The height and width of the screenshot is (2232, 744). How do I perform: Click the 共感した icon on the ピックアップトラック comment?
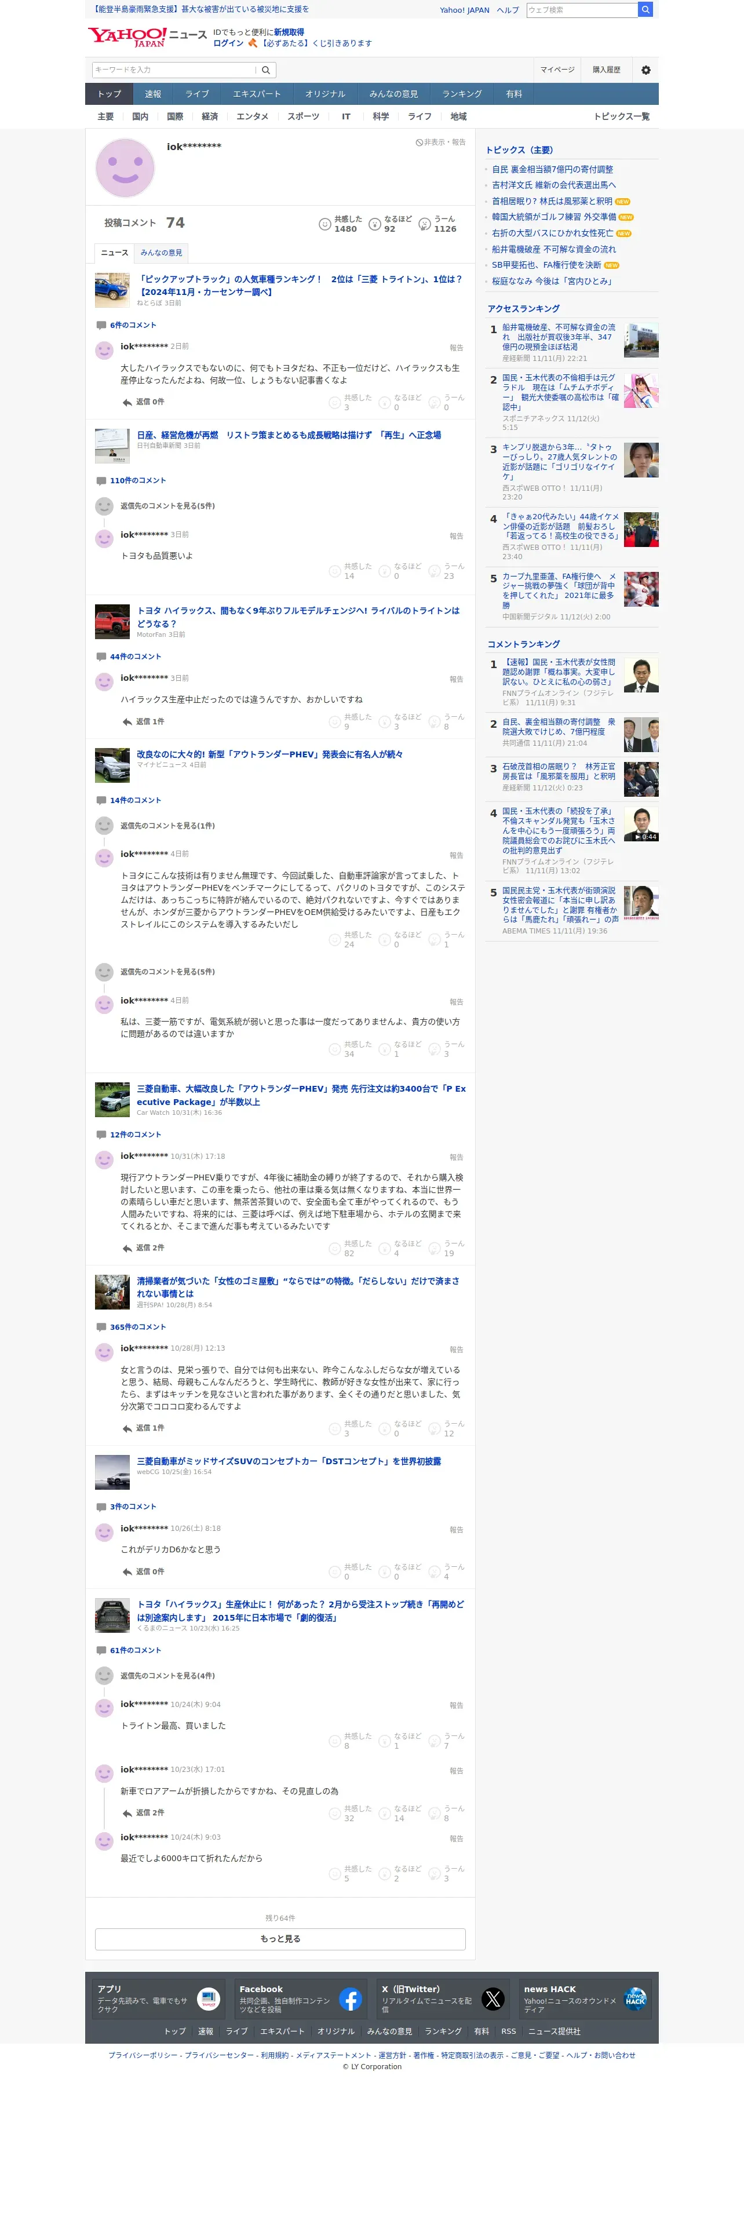(x=334, y=403)
